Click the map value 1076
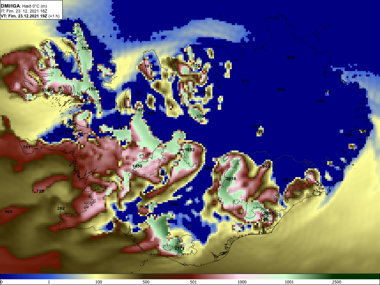 (149, 66)
